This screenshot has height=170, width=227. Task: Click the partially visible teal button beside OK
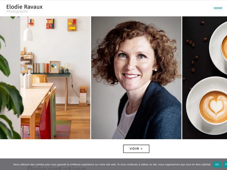pos(225,164)
